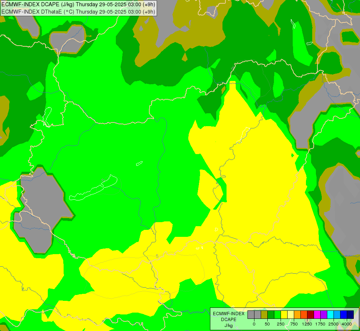Select the cyan legend swatch
The height and width of the screenshot is (331, 360).
pos(331,315)
